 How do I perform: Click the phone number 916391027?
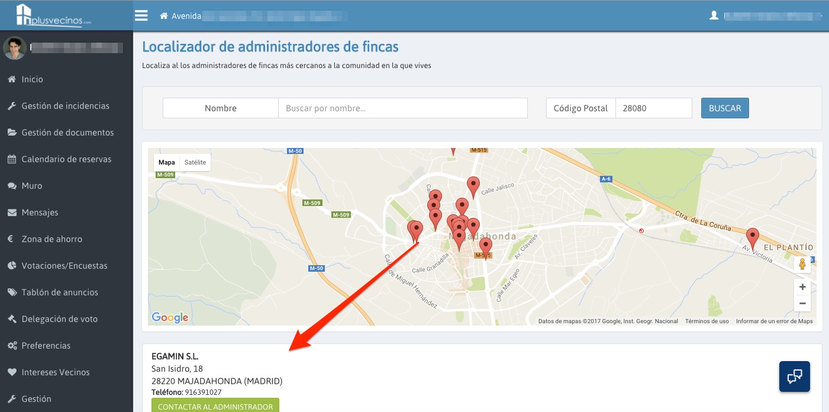point(203,392)
